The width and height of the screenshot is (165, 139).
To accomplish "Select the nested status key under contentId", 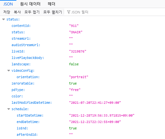I will coord(18,32).
